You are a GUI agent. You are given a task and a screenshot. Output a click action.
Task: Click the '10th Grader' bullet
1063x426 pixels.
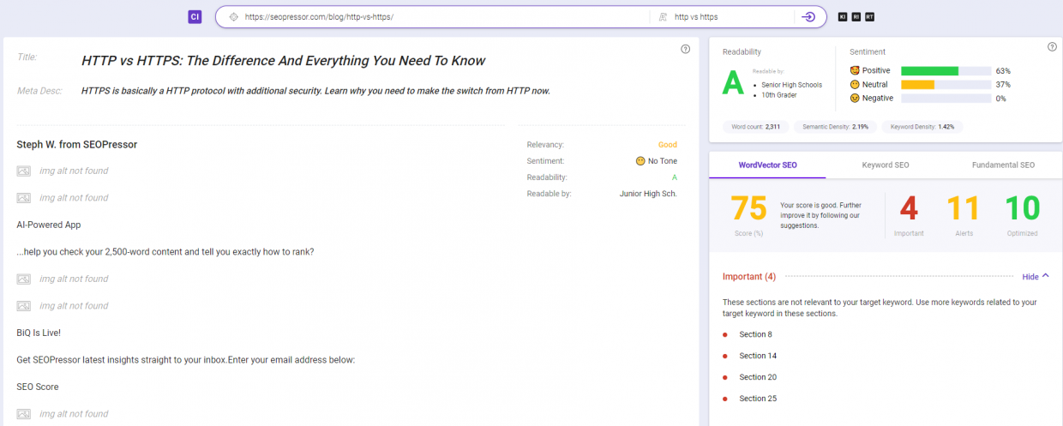coord(779,95)
